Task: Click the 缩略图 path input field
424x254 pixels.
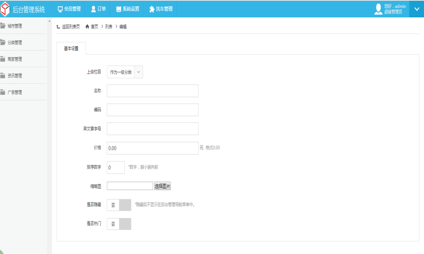Action: (130, 186)
